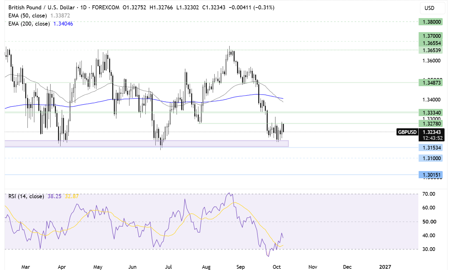The width and height of the screenshot is (452, 270).
Task: Click the EMA 50 value 1.33872
Action: click(60, 16)
